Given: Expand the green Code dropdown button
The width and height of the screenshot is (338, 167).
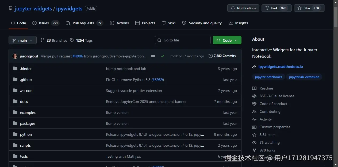Looking at the screenshot, I should (x=227, y=40).
